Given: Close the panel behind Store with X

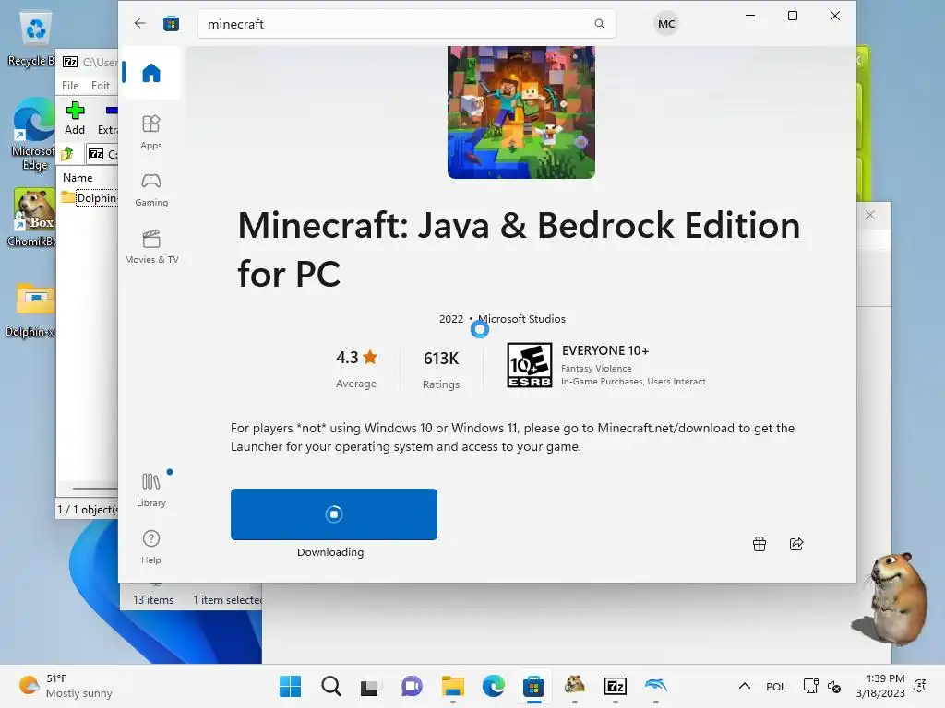Looking at the screenshot, I should 869,215.
